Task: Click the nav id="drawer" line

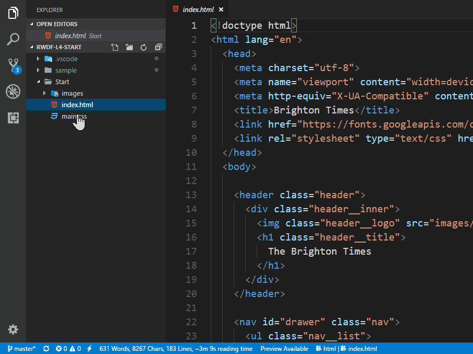Action: pos(317,322)
